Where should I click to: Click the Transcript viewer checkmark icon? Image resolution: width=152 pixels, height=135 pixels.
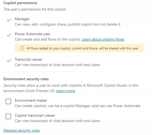(9, 60)
